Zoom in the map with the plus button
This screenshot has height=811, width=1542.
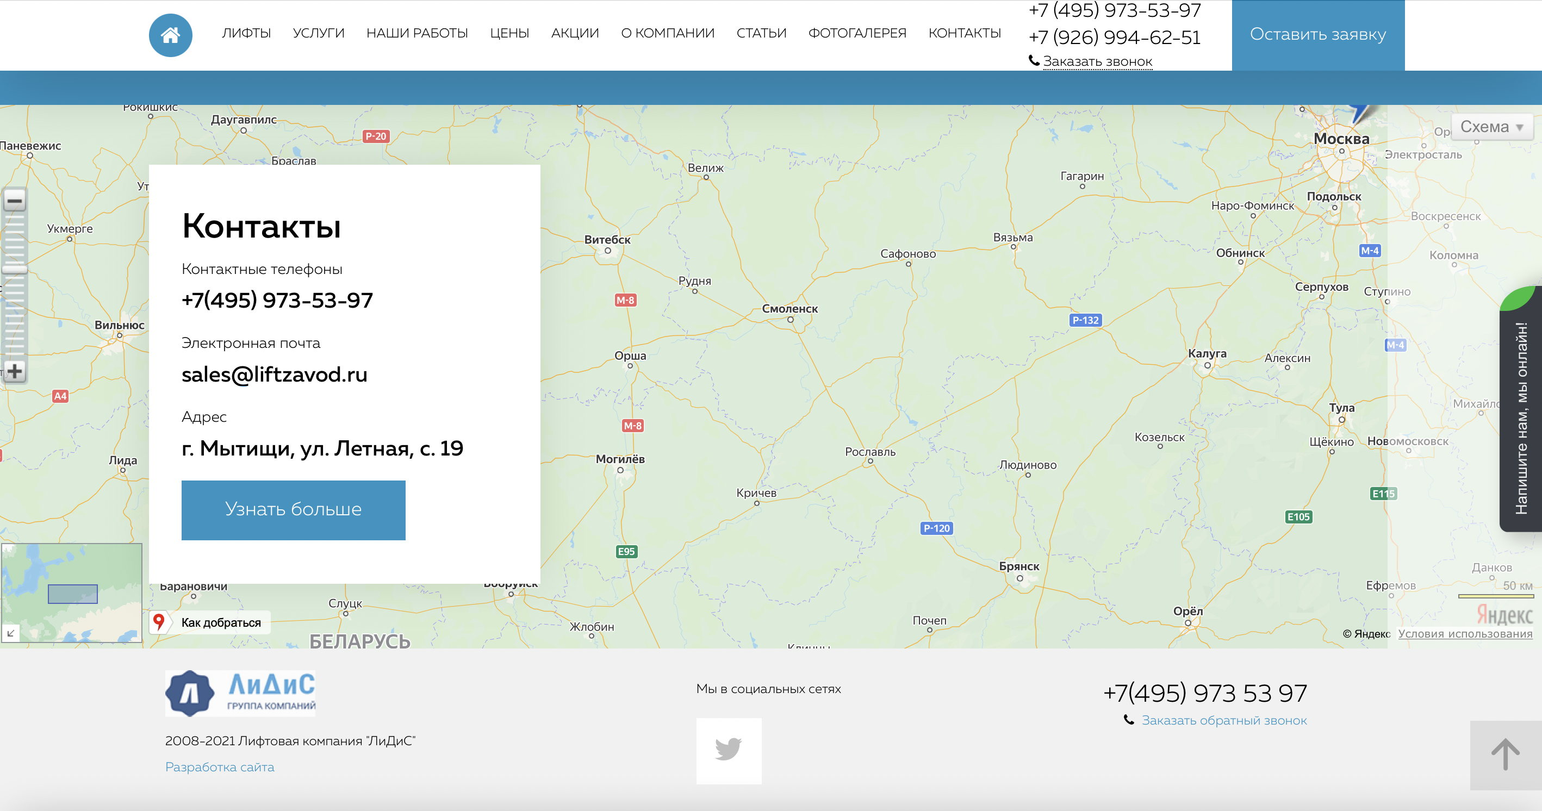pos(14,371)
